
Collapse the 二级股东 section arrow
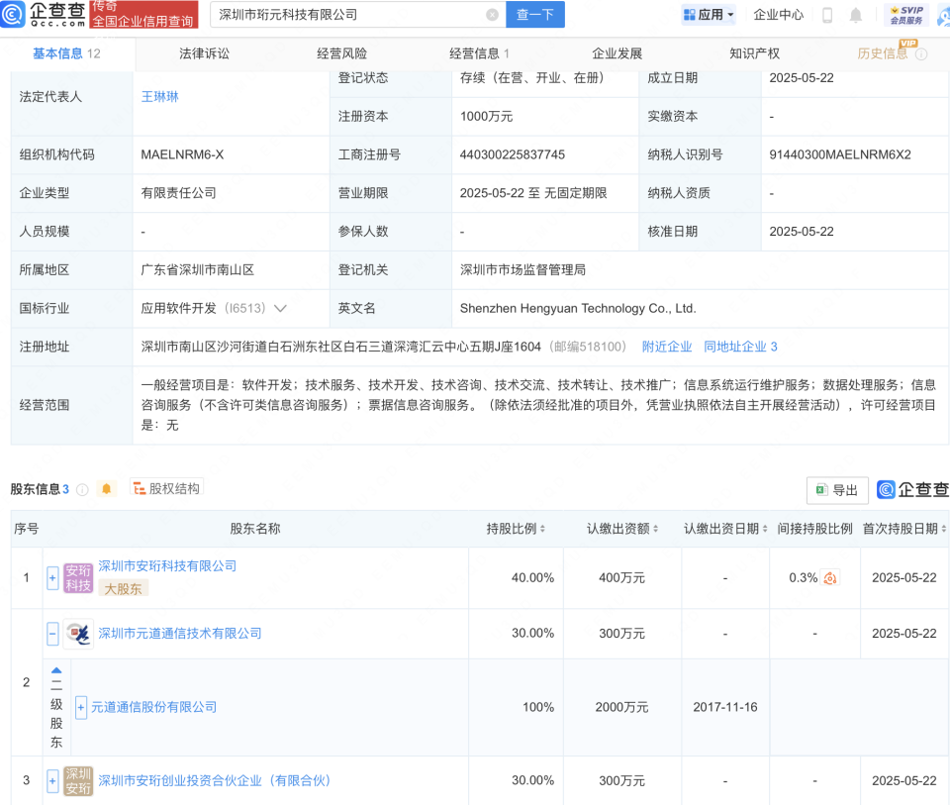click(56, 670)
